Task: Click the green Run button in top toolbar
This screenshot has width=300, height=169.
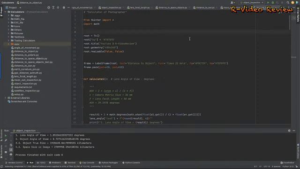Action: point(268,3)
